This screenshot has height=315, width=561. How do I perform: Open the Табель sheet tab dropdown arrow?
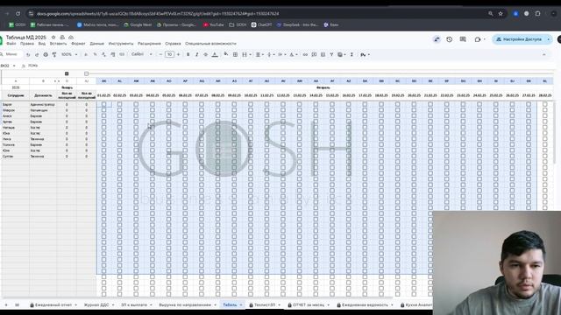point(241,305)
